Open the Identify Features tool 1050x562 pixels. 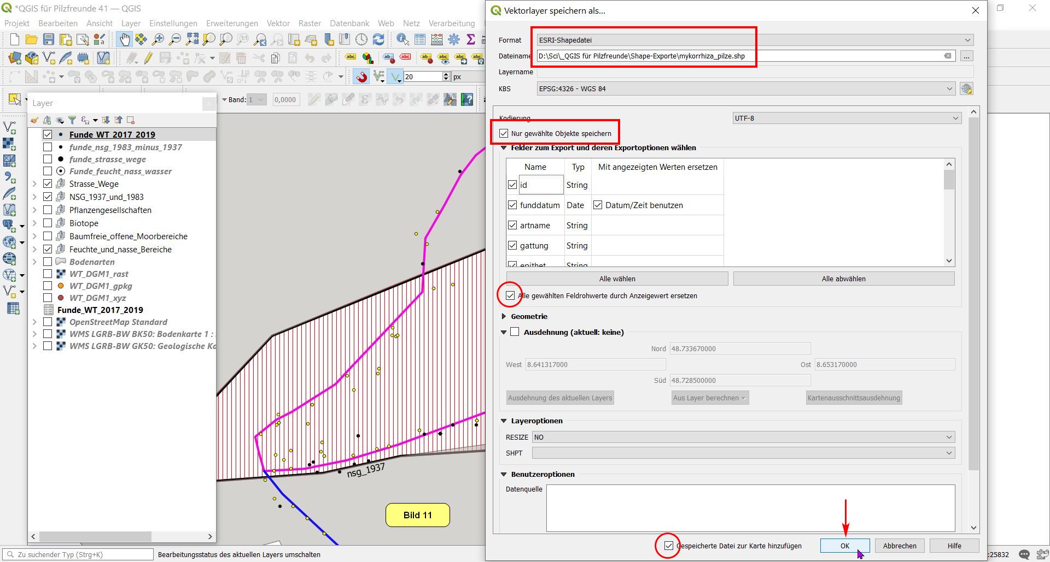pos(402,39)
